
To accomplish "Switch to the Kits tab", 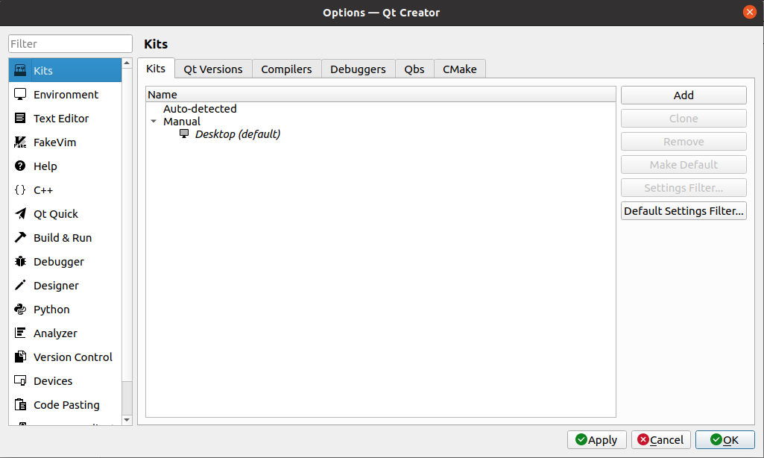I will click(x=156, y=69).
